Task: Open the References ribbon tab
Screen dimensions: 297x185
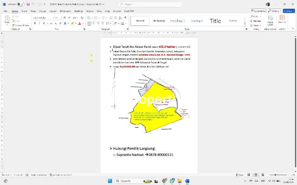Action: [x=65, y=11]
